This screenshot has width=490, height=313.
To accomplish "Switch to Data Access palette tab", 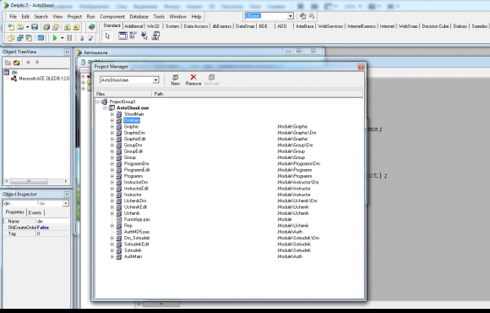I will [x=196, y=26].
